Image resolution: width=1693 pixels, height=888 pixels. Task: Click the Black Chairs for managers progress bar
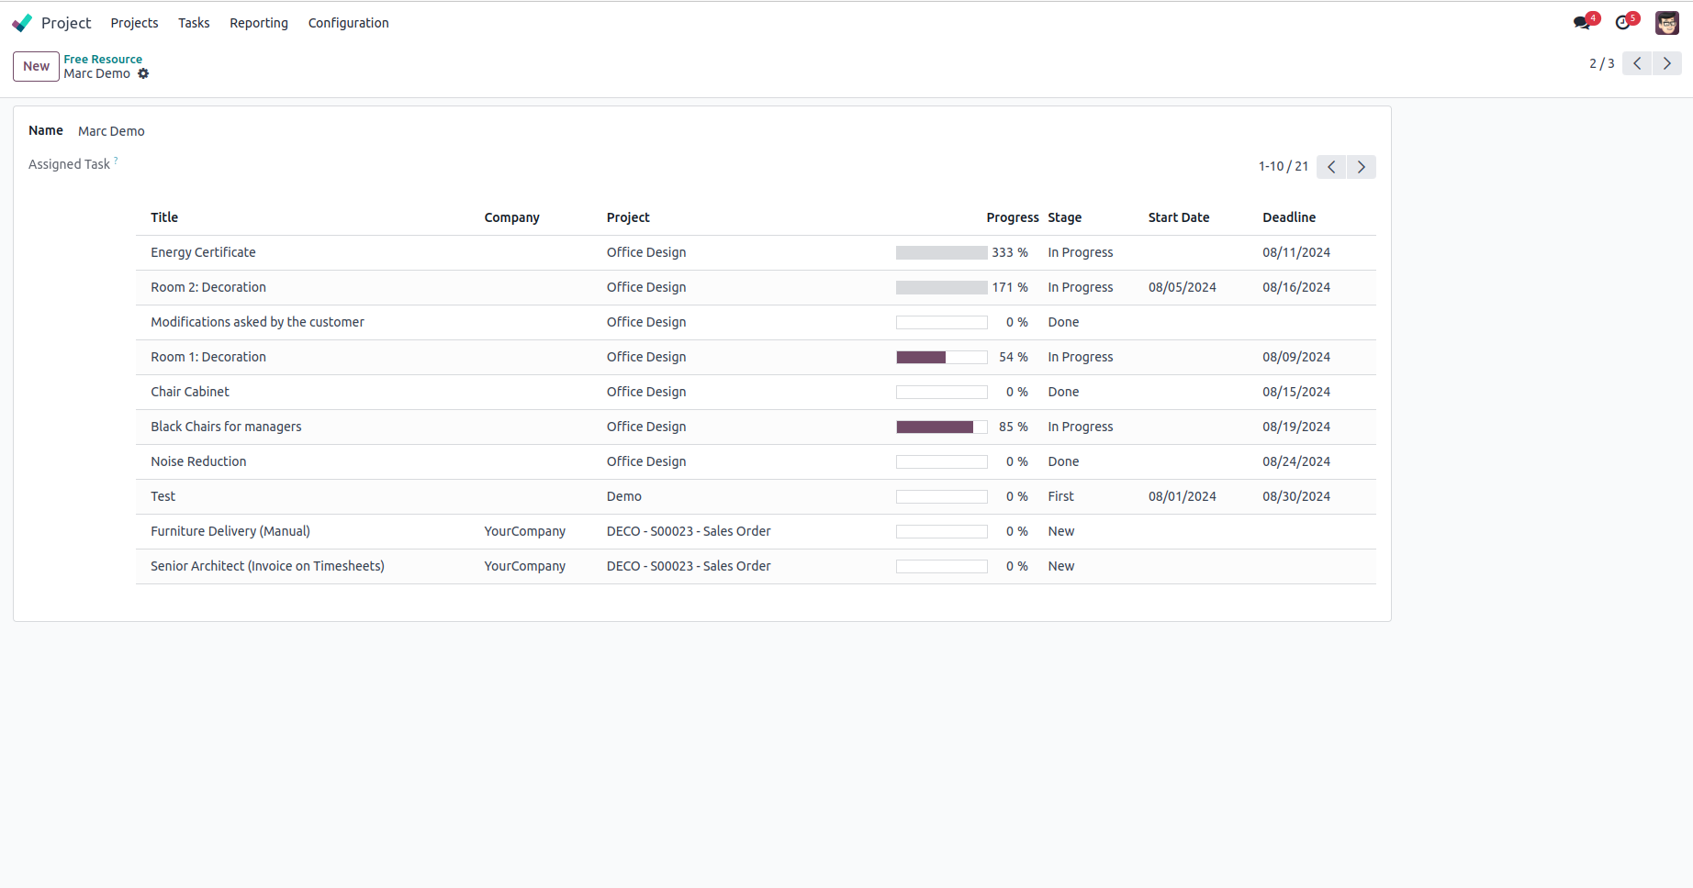click(x=941, y=427)
